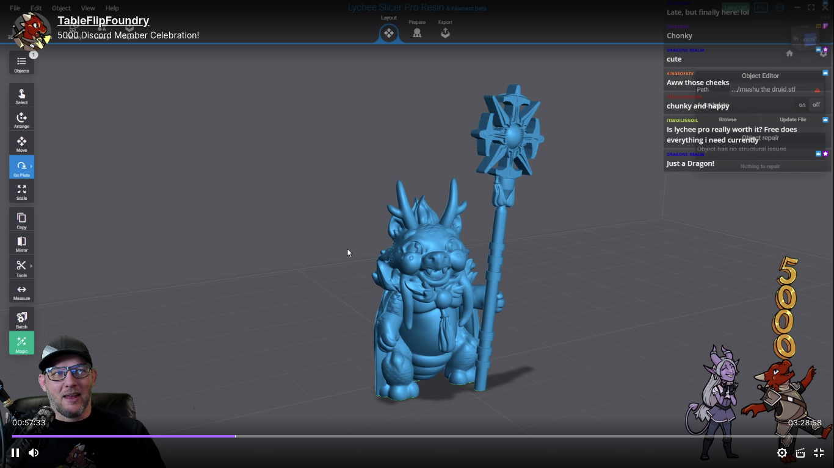
Task: Select the Scale tool
Action: (x=21, y=191)
